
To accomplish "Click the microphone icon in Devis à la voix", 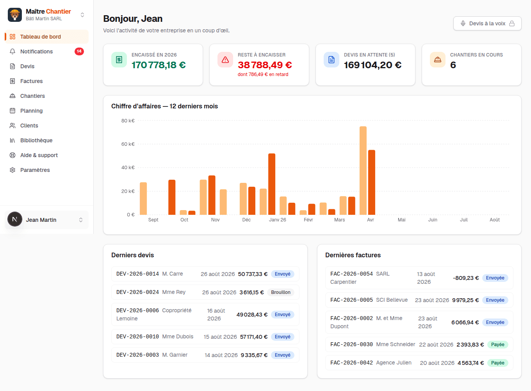I will click(x=463, y=23).
